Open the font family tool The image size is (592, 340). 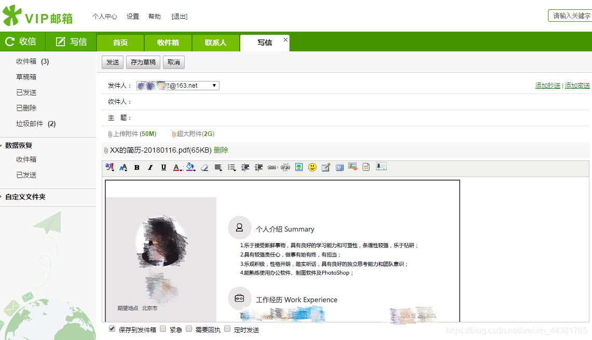point(109,167)
